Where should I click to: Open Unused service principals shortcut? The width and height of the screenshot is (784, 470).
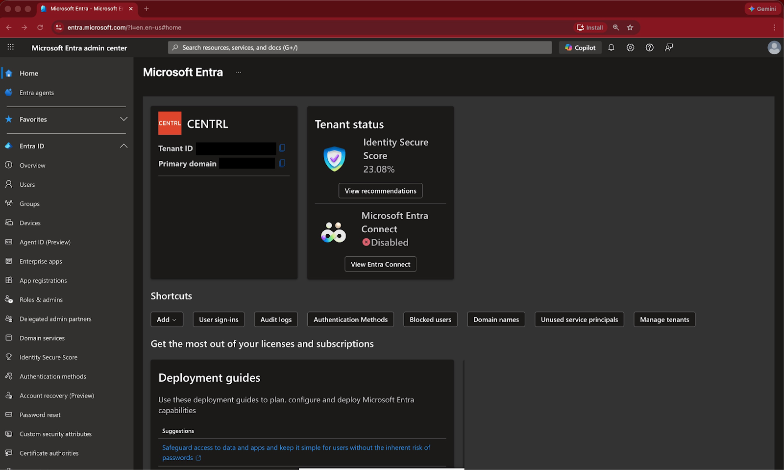click(579, 320)
